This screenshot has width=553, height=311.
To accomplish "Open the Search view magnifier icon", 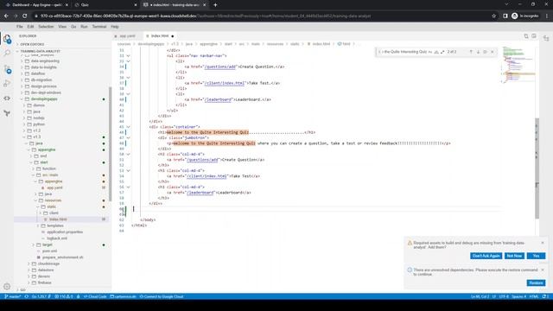I will click(x=7, y=54).
